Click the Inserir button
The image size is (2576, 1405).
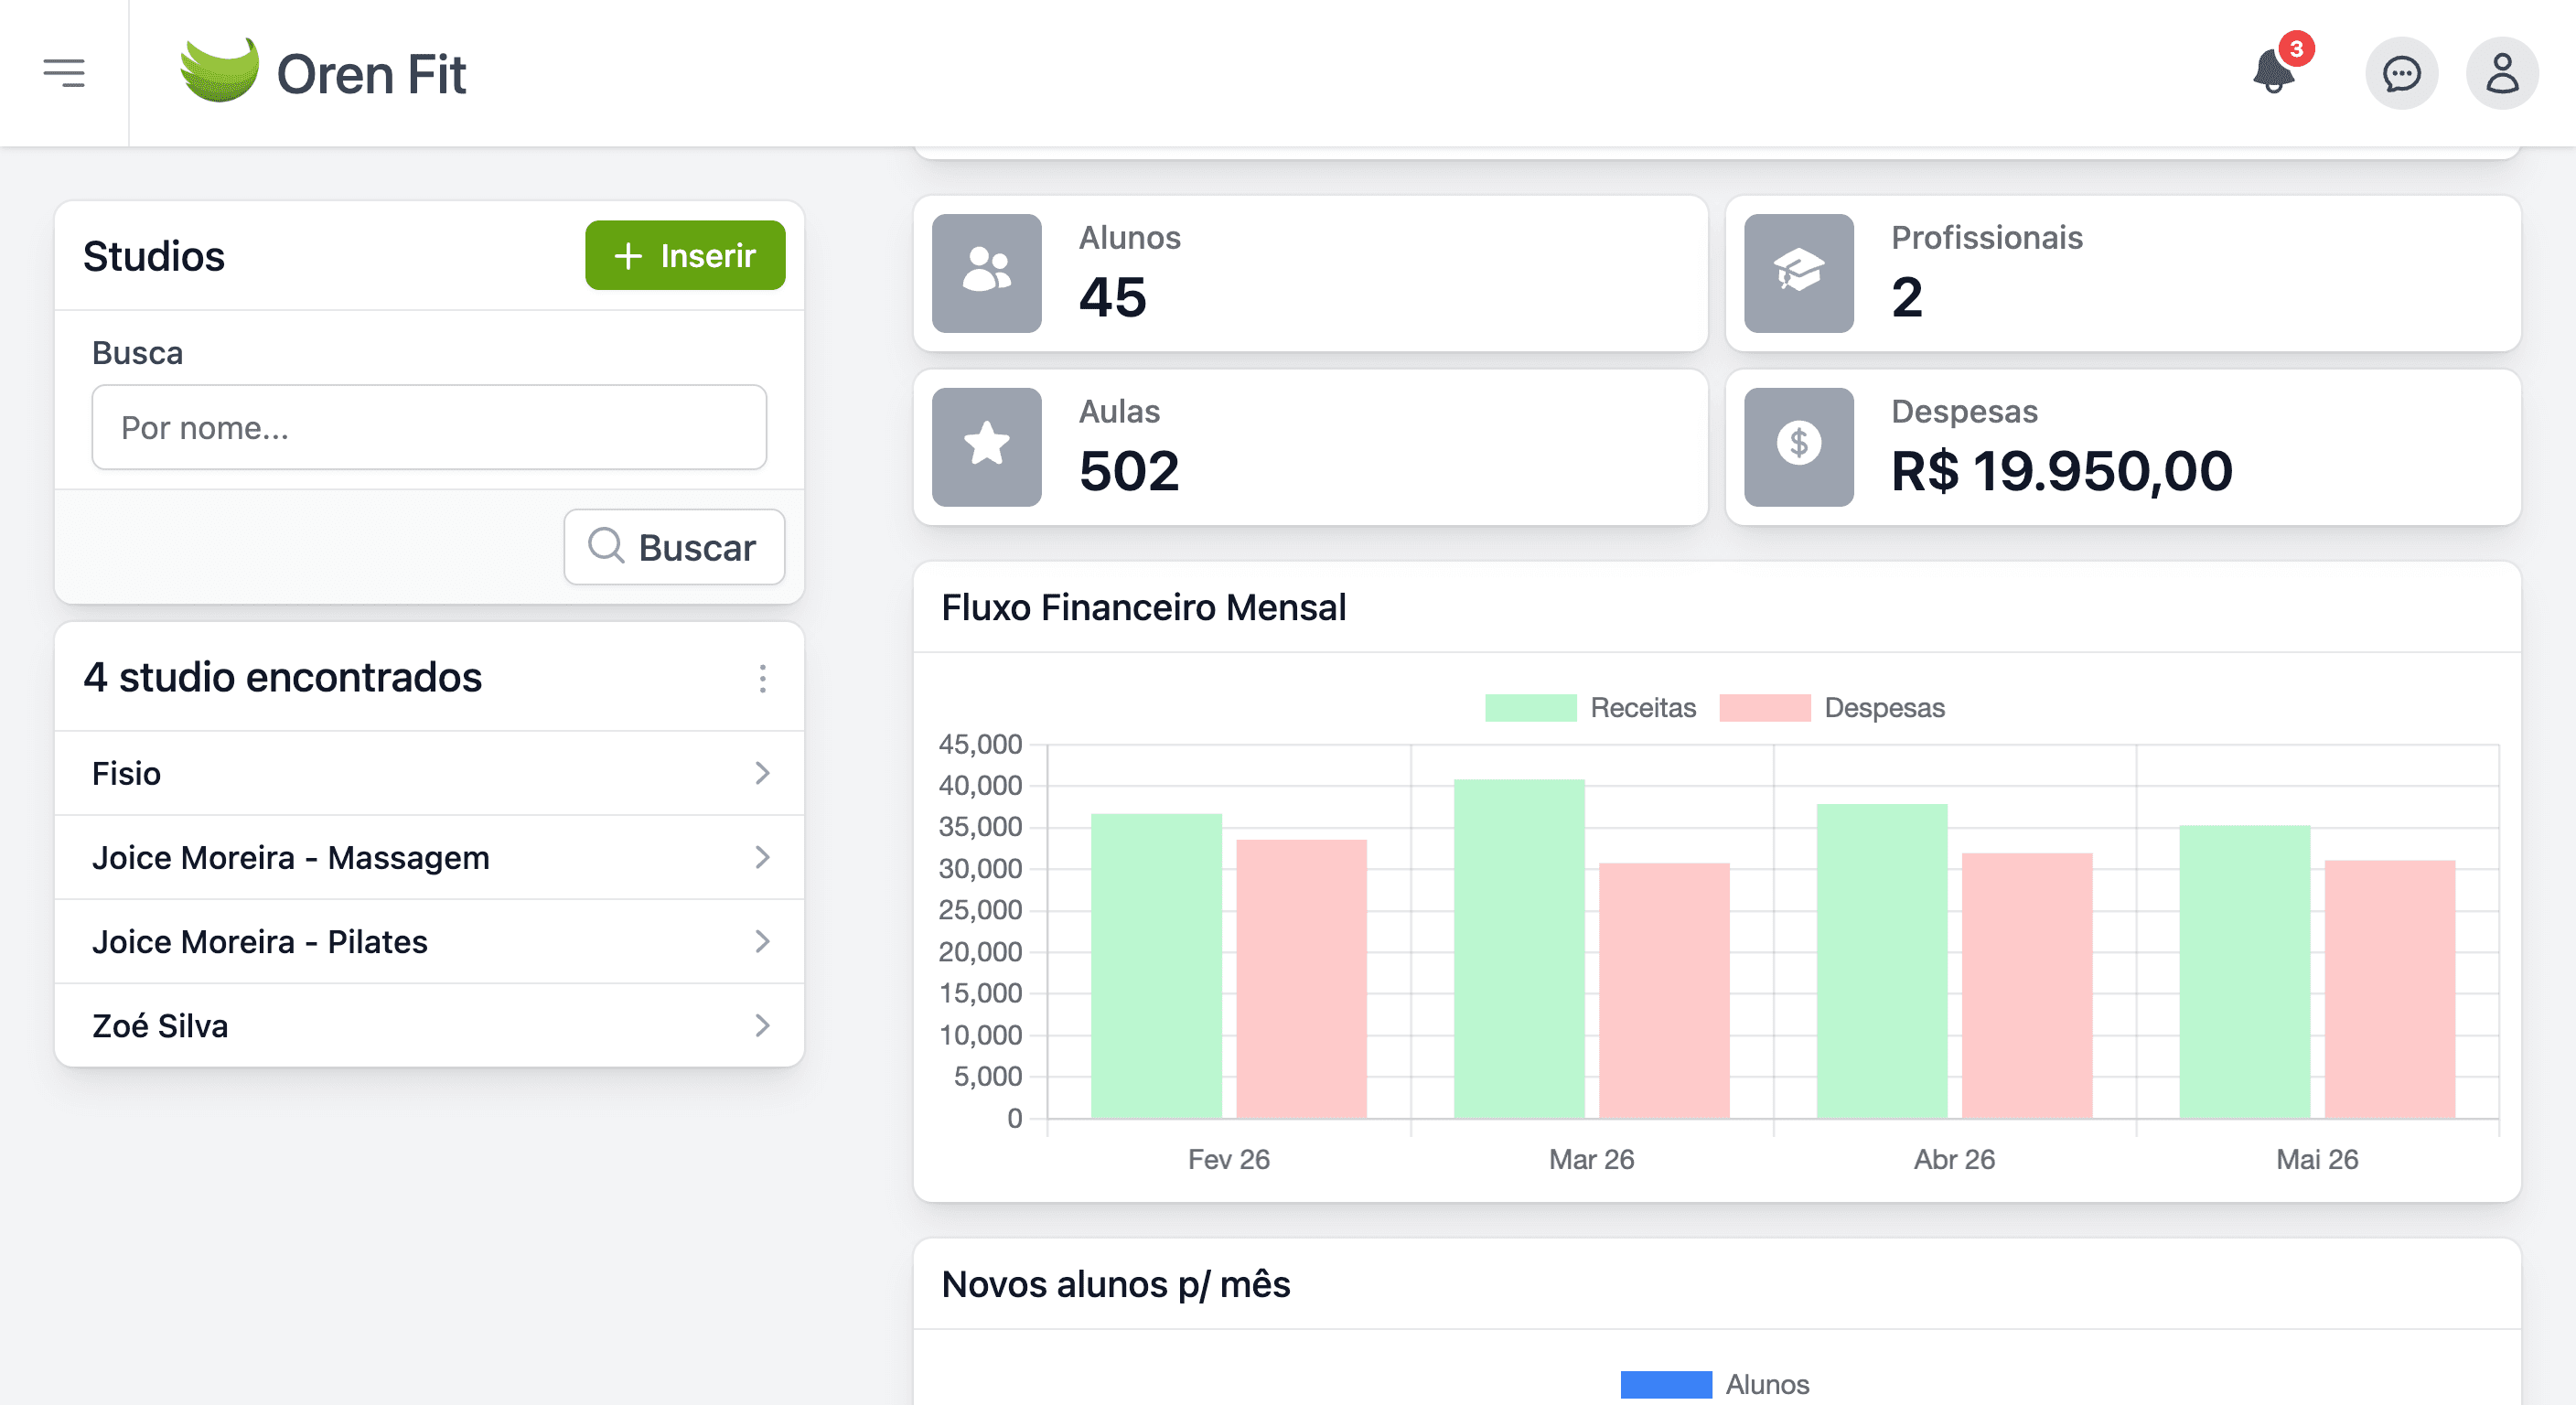(x=685, y=255)
